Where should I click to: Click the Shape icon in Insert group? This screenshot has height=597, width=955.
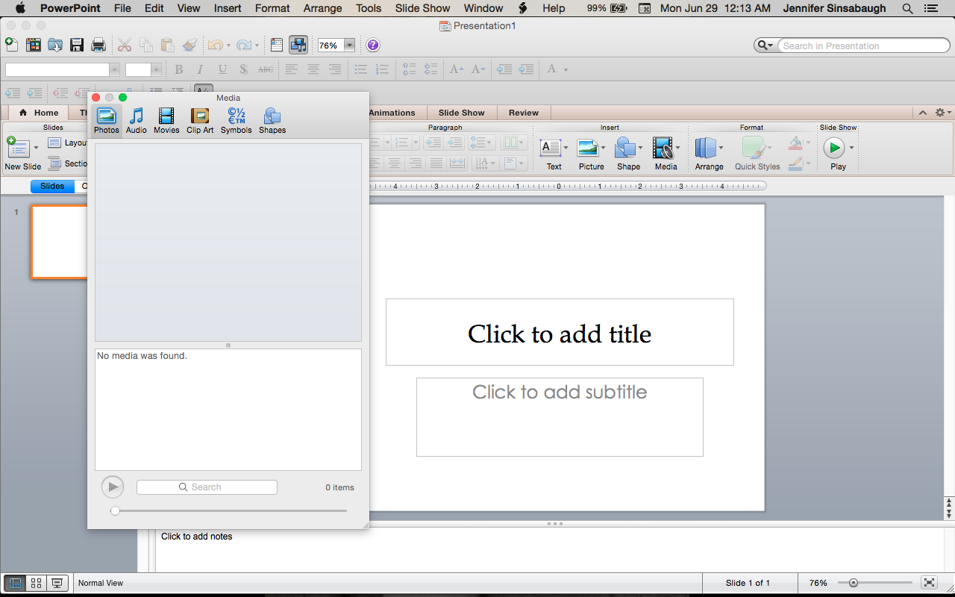pos(625,148)
